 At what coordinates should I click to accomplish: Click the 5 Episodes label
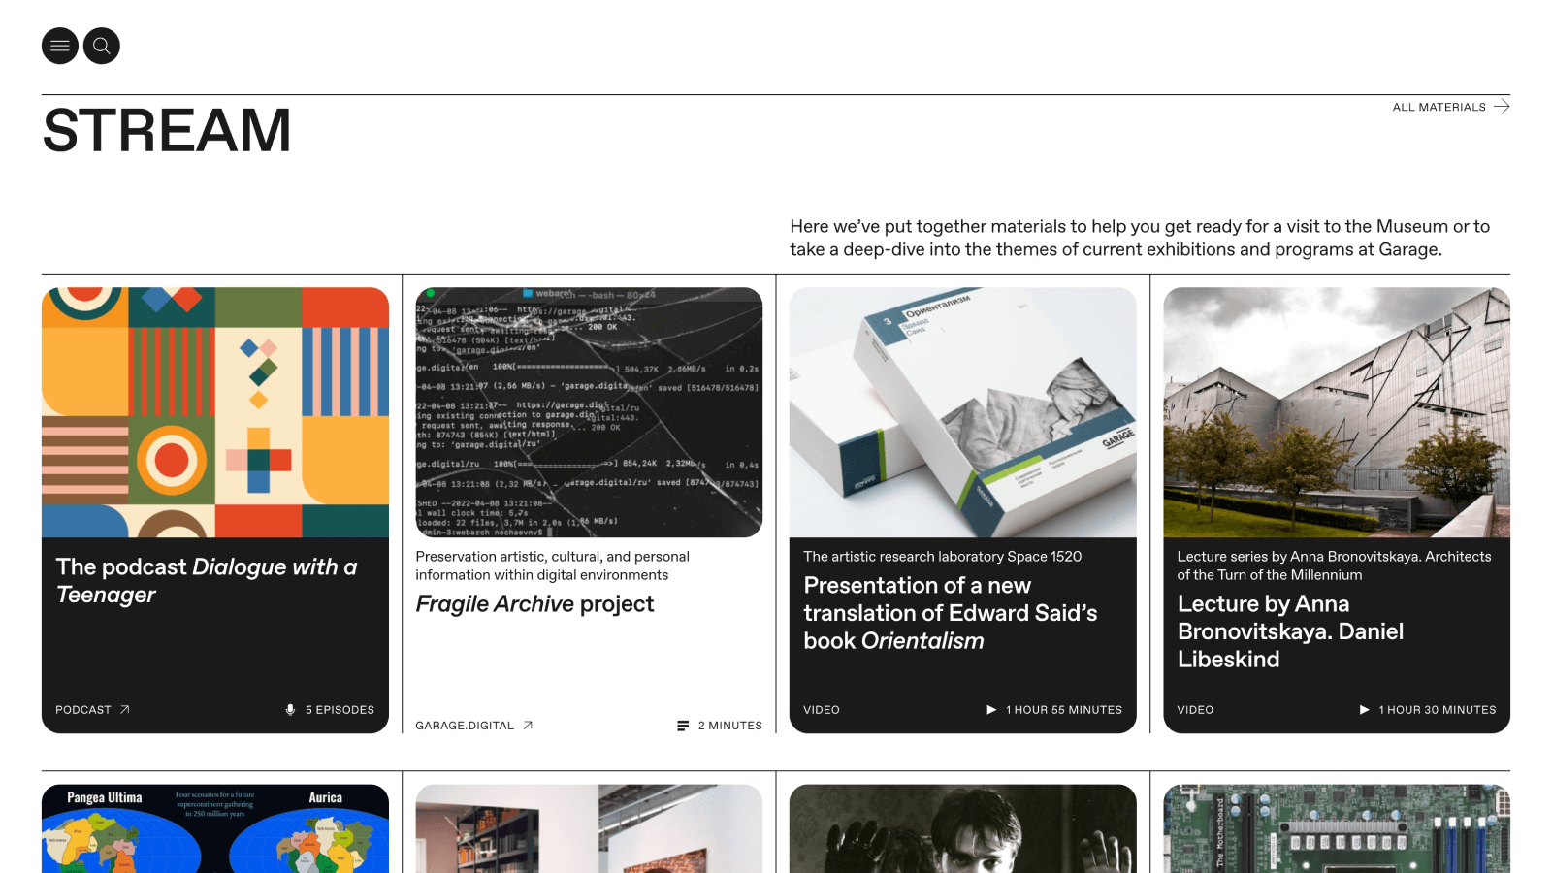339,710
